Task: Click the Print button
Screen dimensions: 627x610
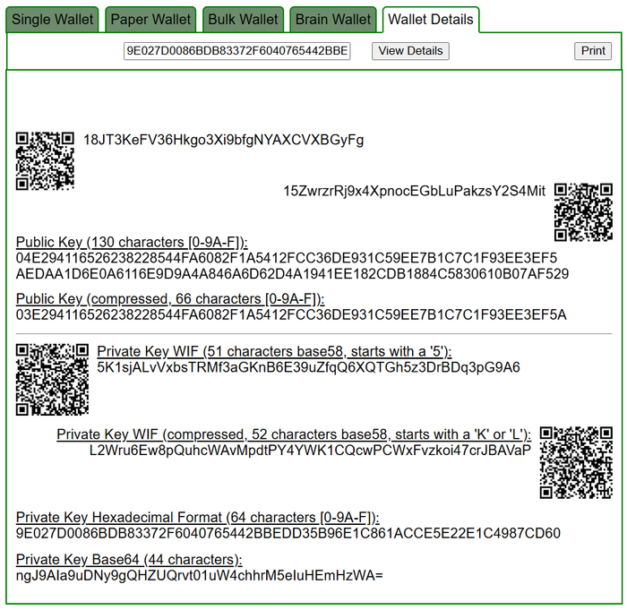Action: (593, 51)
